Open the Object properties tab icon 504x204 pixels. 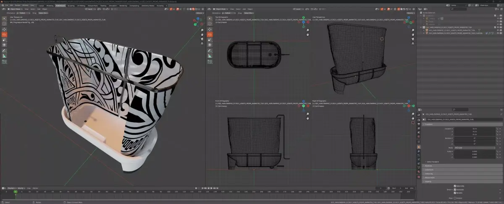[419, 147]
